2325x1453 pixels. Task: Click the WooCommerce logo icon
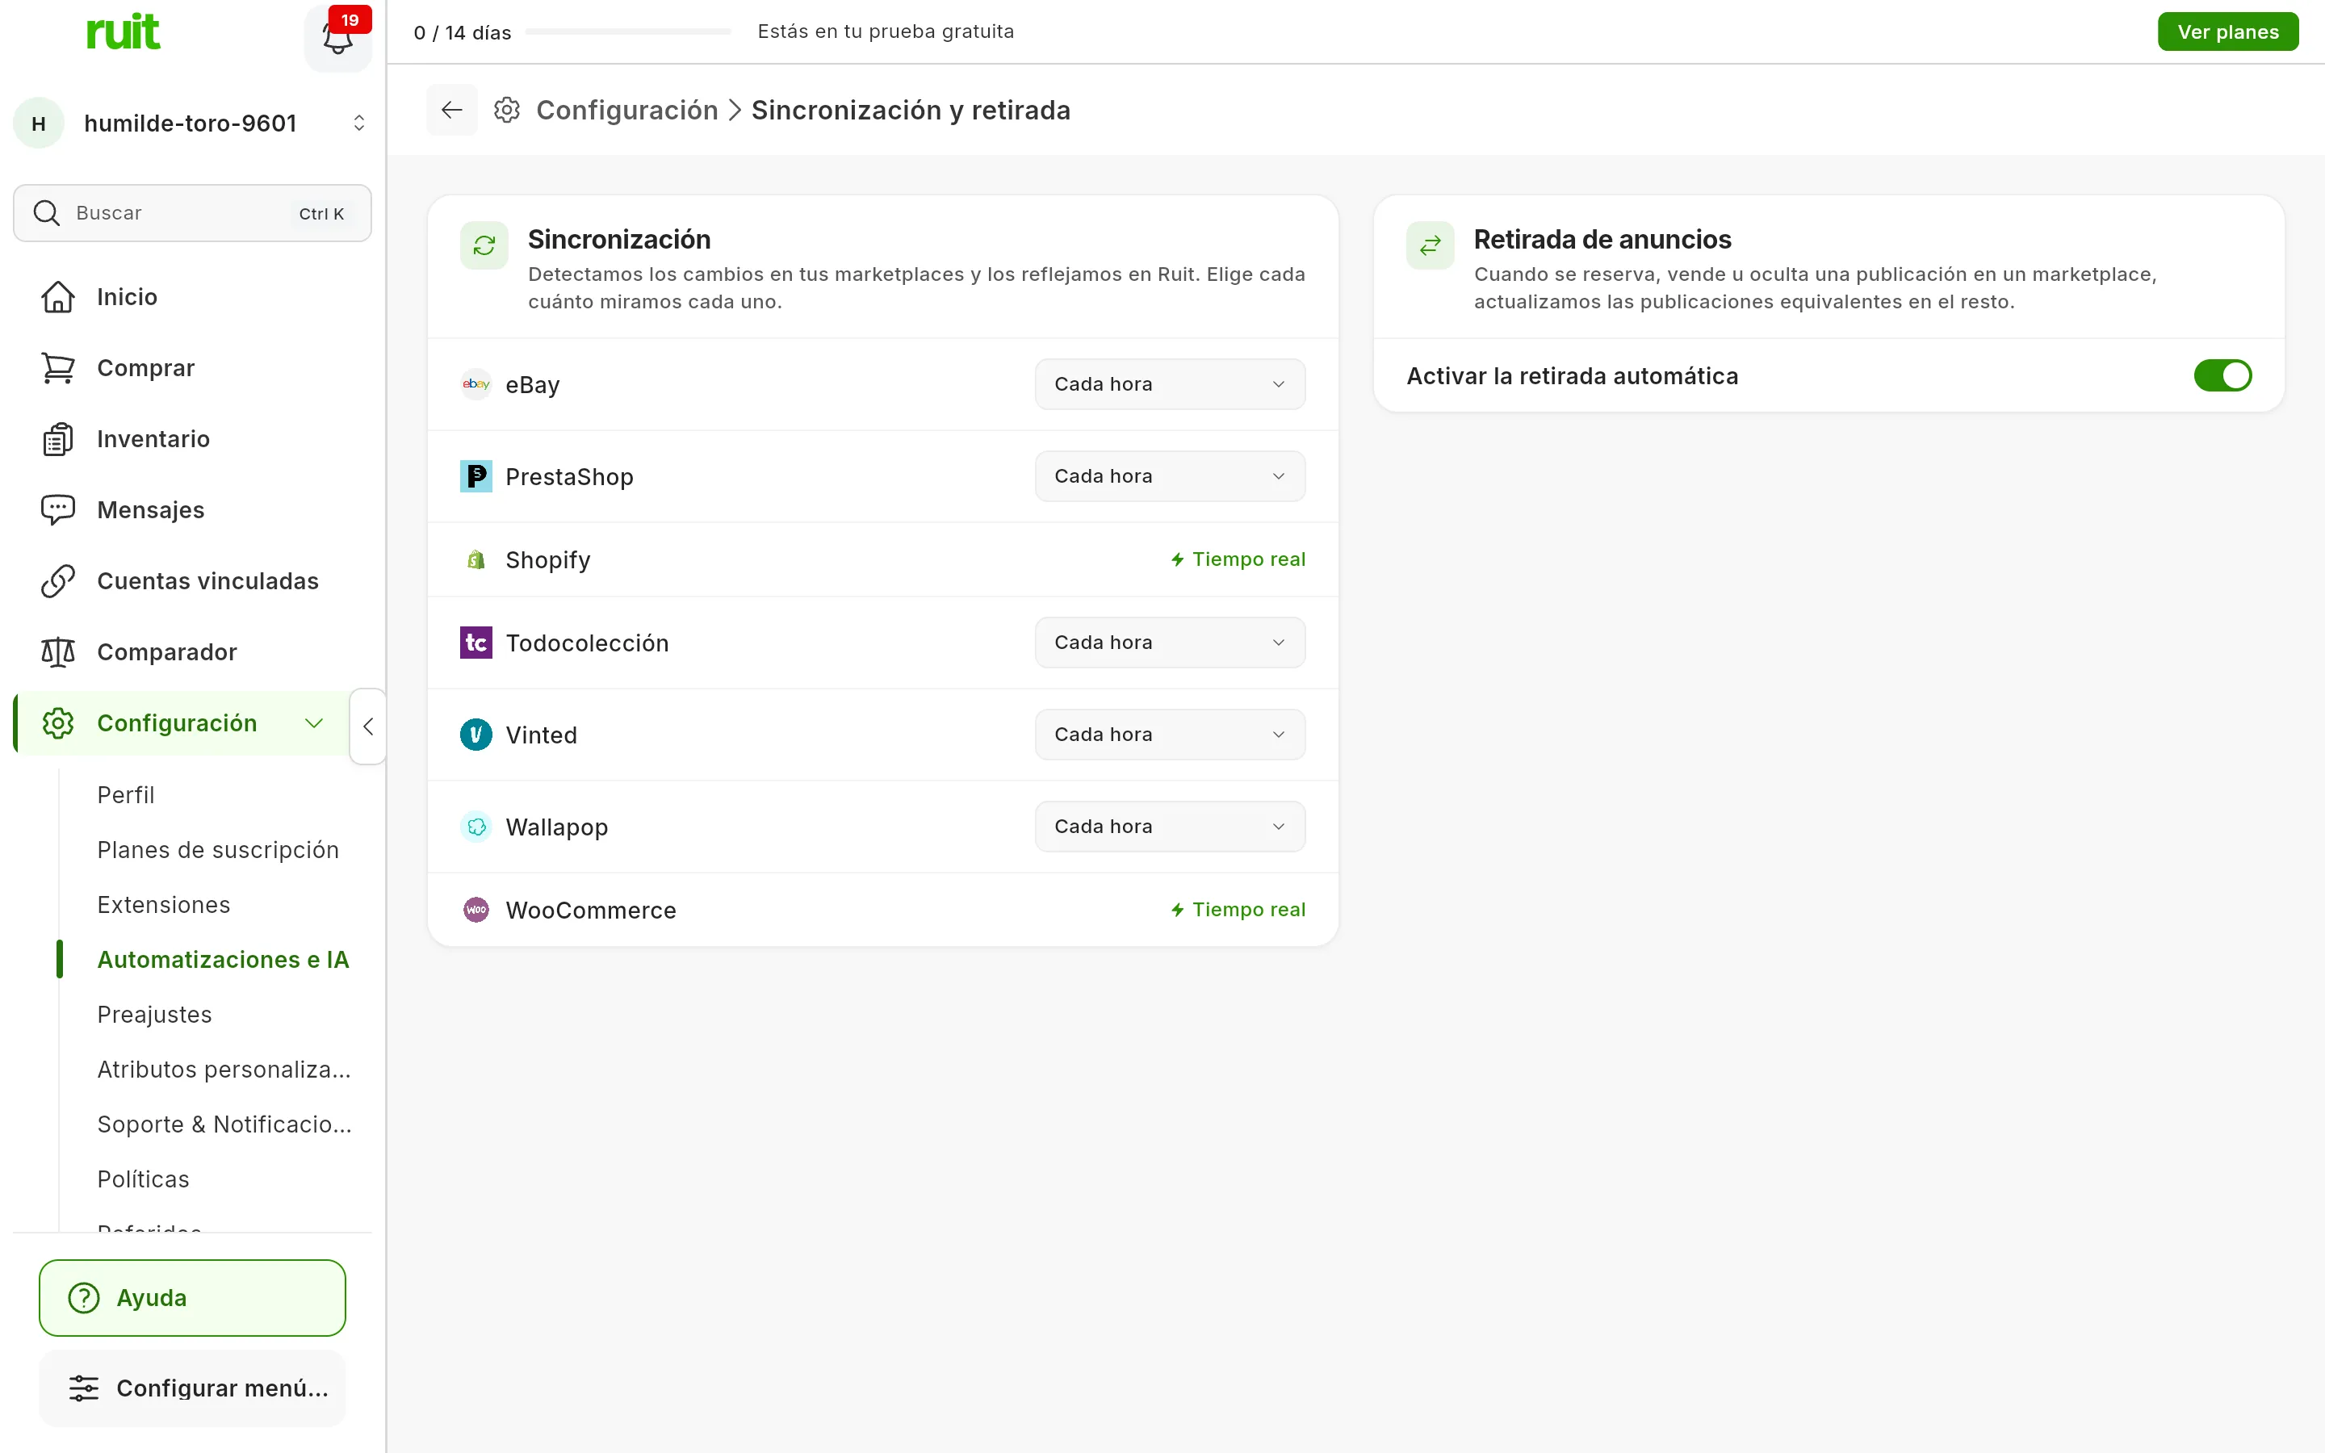tap(476, 910)
